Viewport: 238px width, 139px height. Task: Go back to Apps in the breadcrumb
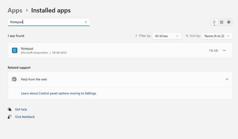15,11
